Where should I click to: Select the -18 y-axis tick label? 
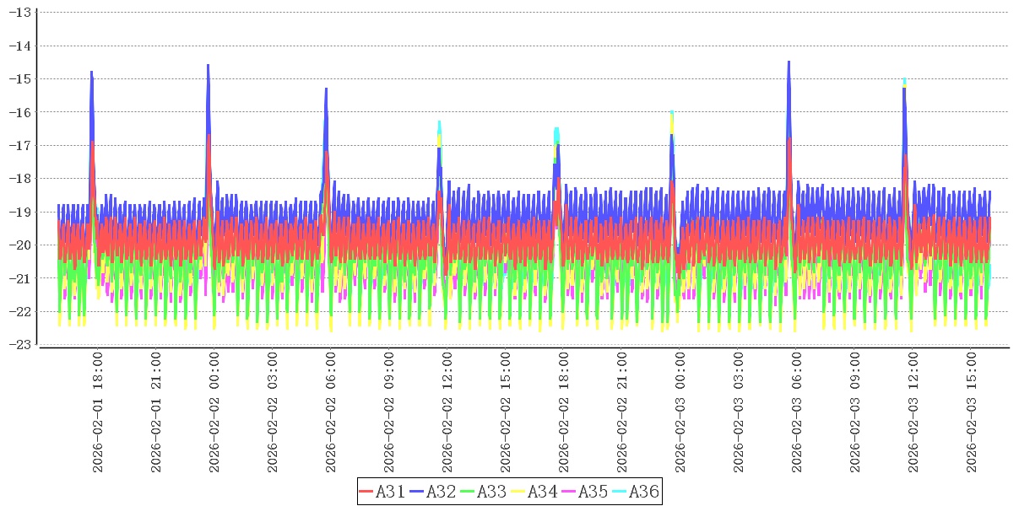20,178
